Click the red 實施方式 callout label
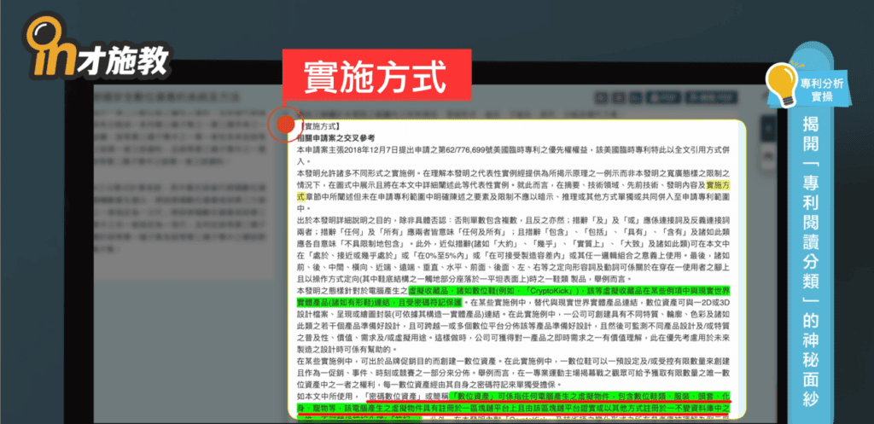 [x=376, y=72]
